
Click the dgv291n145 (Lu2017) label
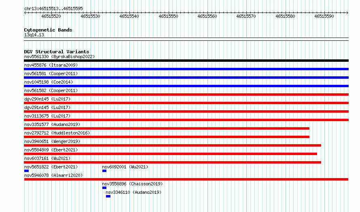point(47,107)
